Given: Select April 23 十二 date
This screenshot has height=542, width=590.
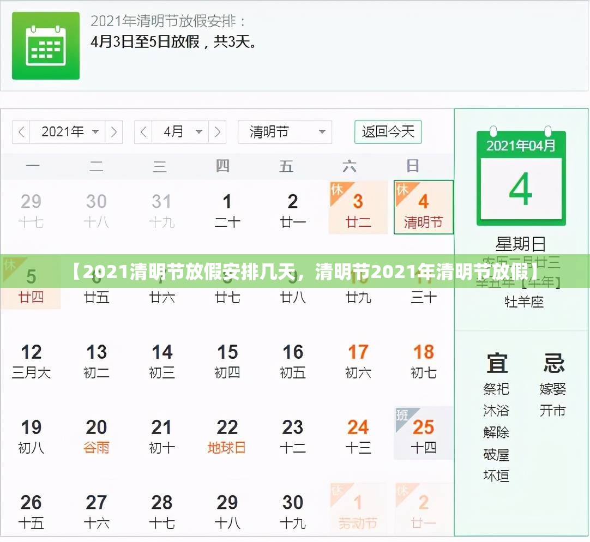Looking at the screenshot, I should 293,437.
